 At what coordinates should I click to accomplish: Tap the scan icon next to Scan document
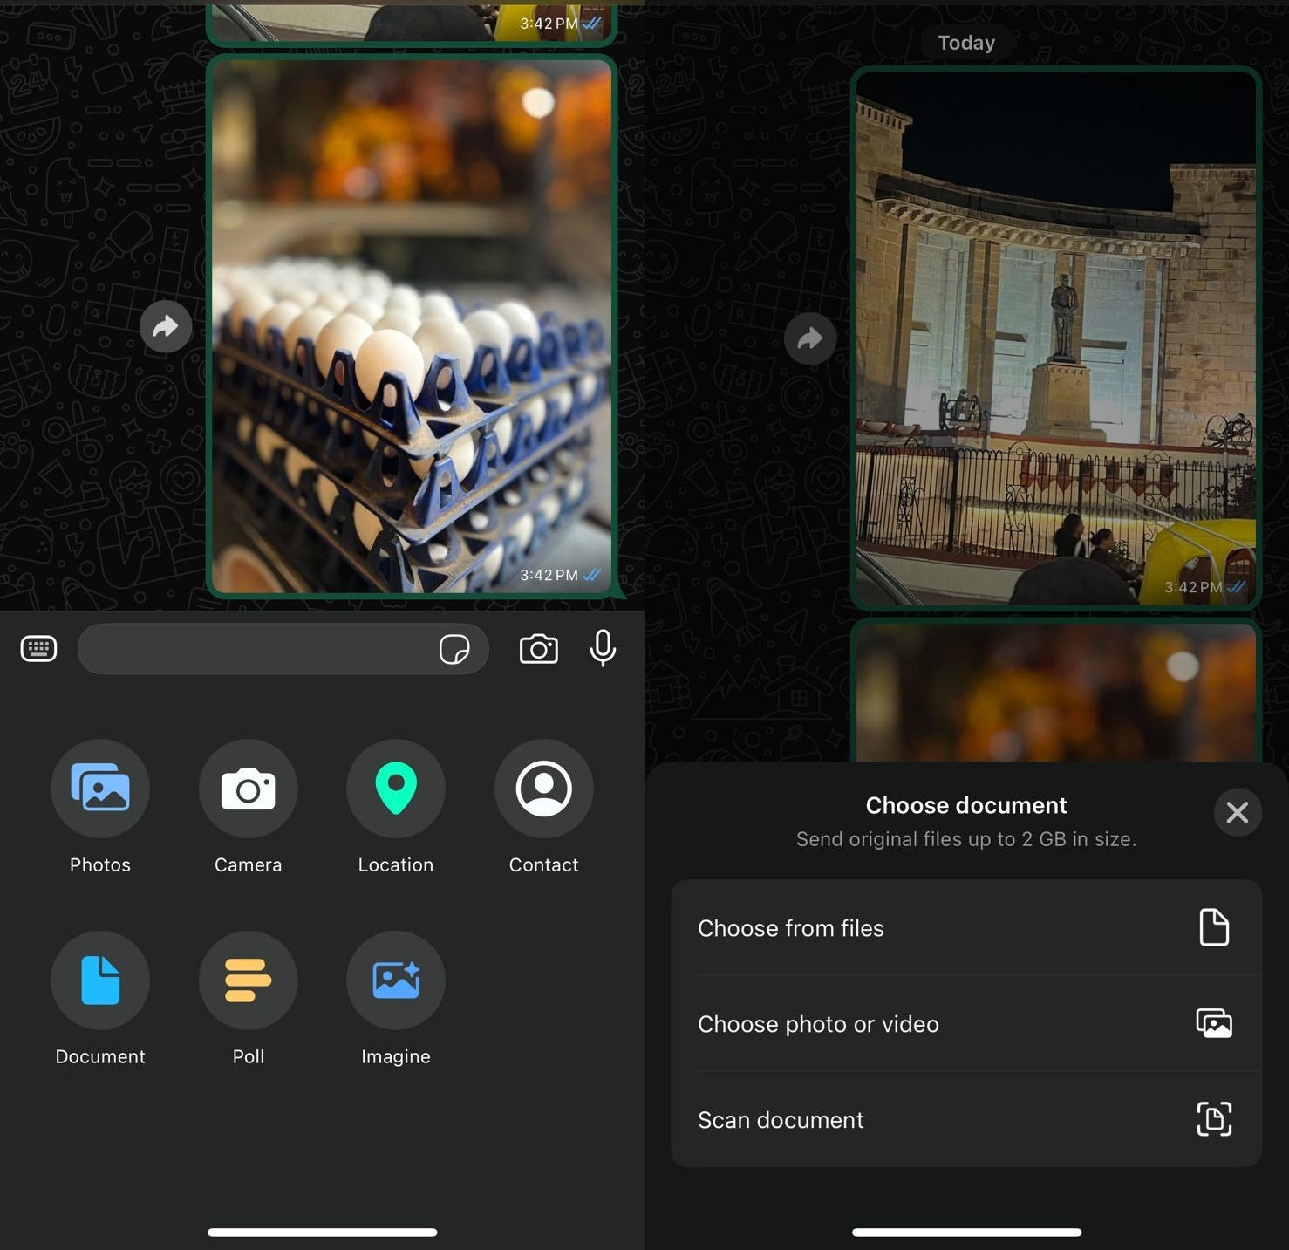pos(1215,1119)
